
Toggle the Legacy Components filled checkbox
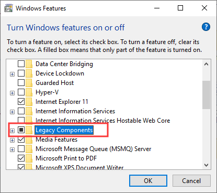21,130
